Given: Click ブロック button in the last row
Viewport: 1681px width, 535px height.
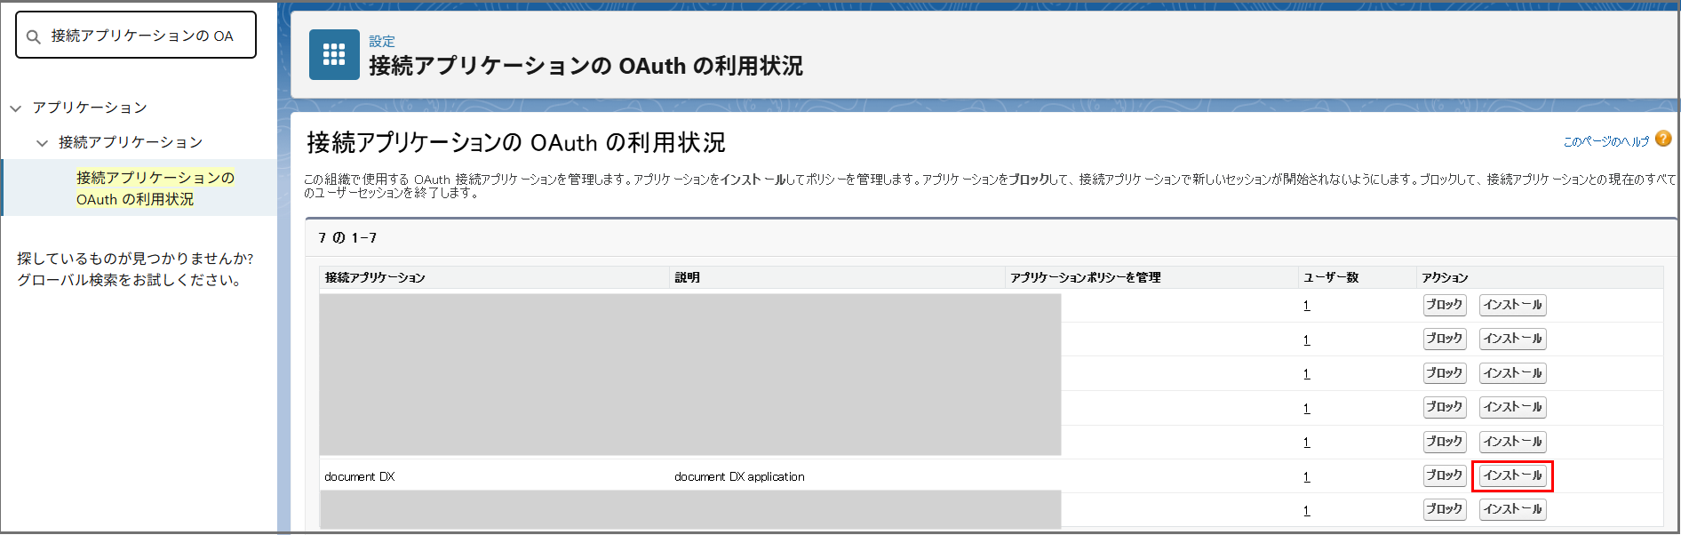Looking at the screenshot, I should (1444, 509).
